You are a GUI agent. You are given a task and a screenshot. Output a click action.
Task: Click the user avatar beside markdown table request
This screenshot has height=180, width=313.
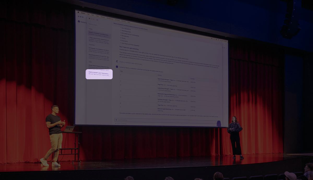click(117, 61)
